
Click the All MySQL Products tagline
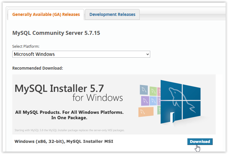pos(69,115)
